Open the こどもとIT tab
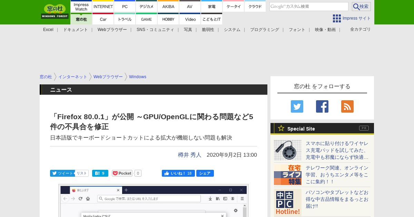Screen dimensions: 414x217 pos(212,19)
